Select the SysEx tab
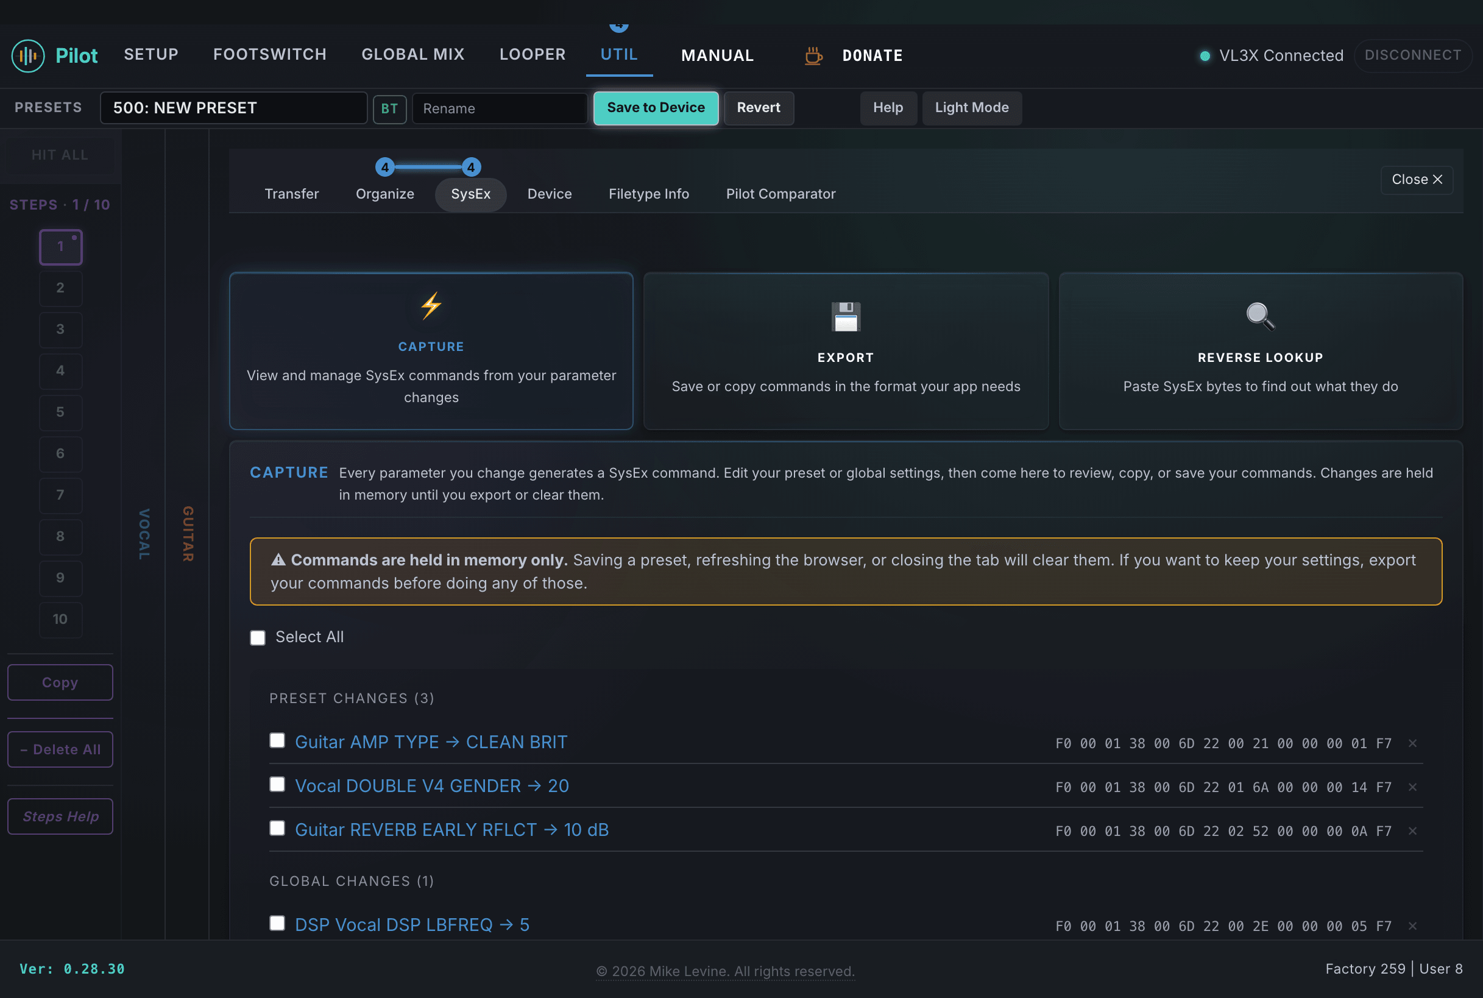This screenshot has height=998, width=1483. pyautogui.click(x=470, y=194)
